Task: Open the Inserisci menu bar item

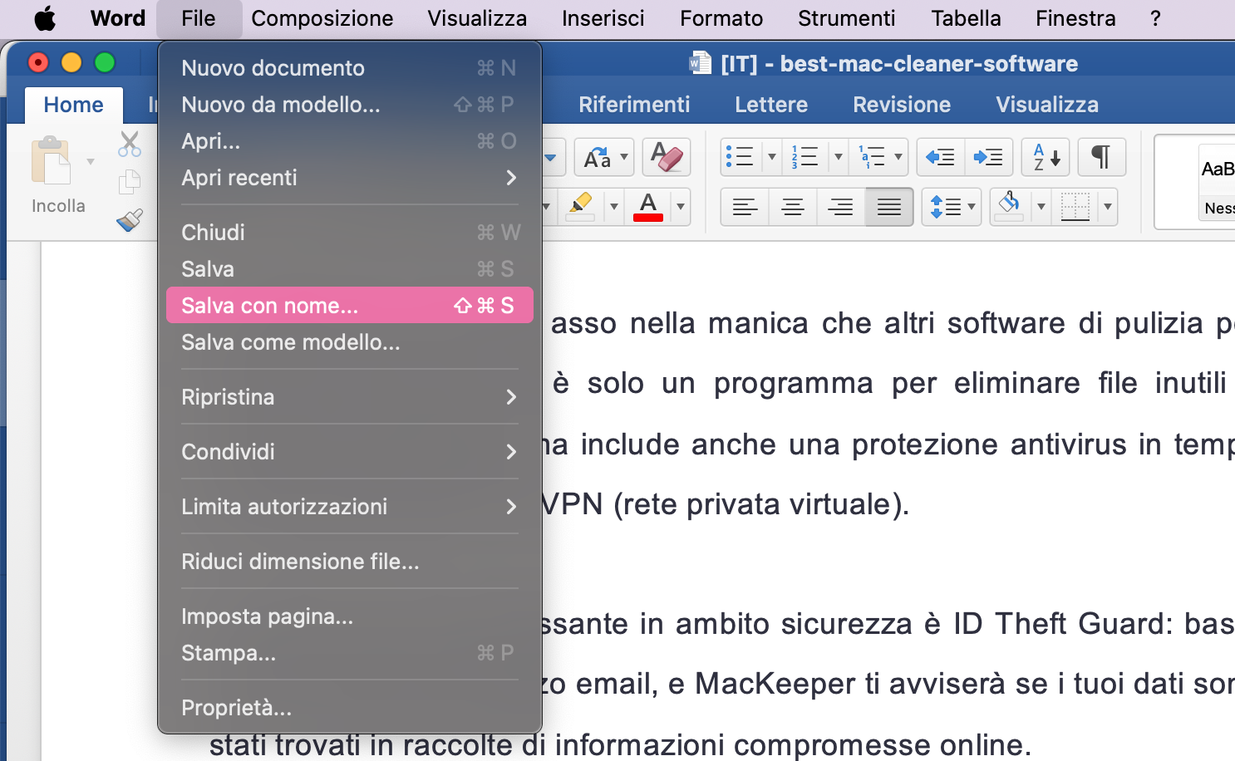Action: coord(603,18)
